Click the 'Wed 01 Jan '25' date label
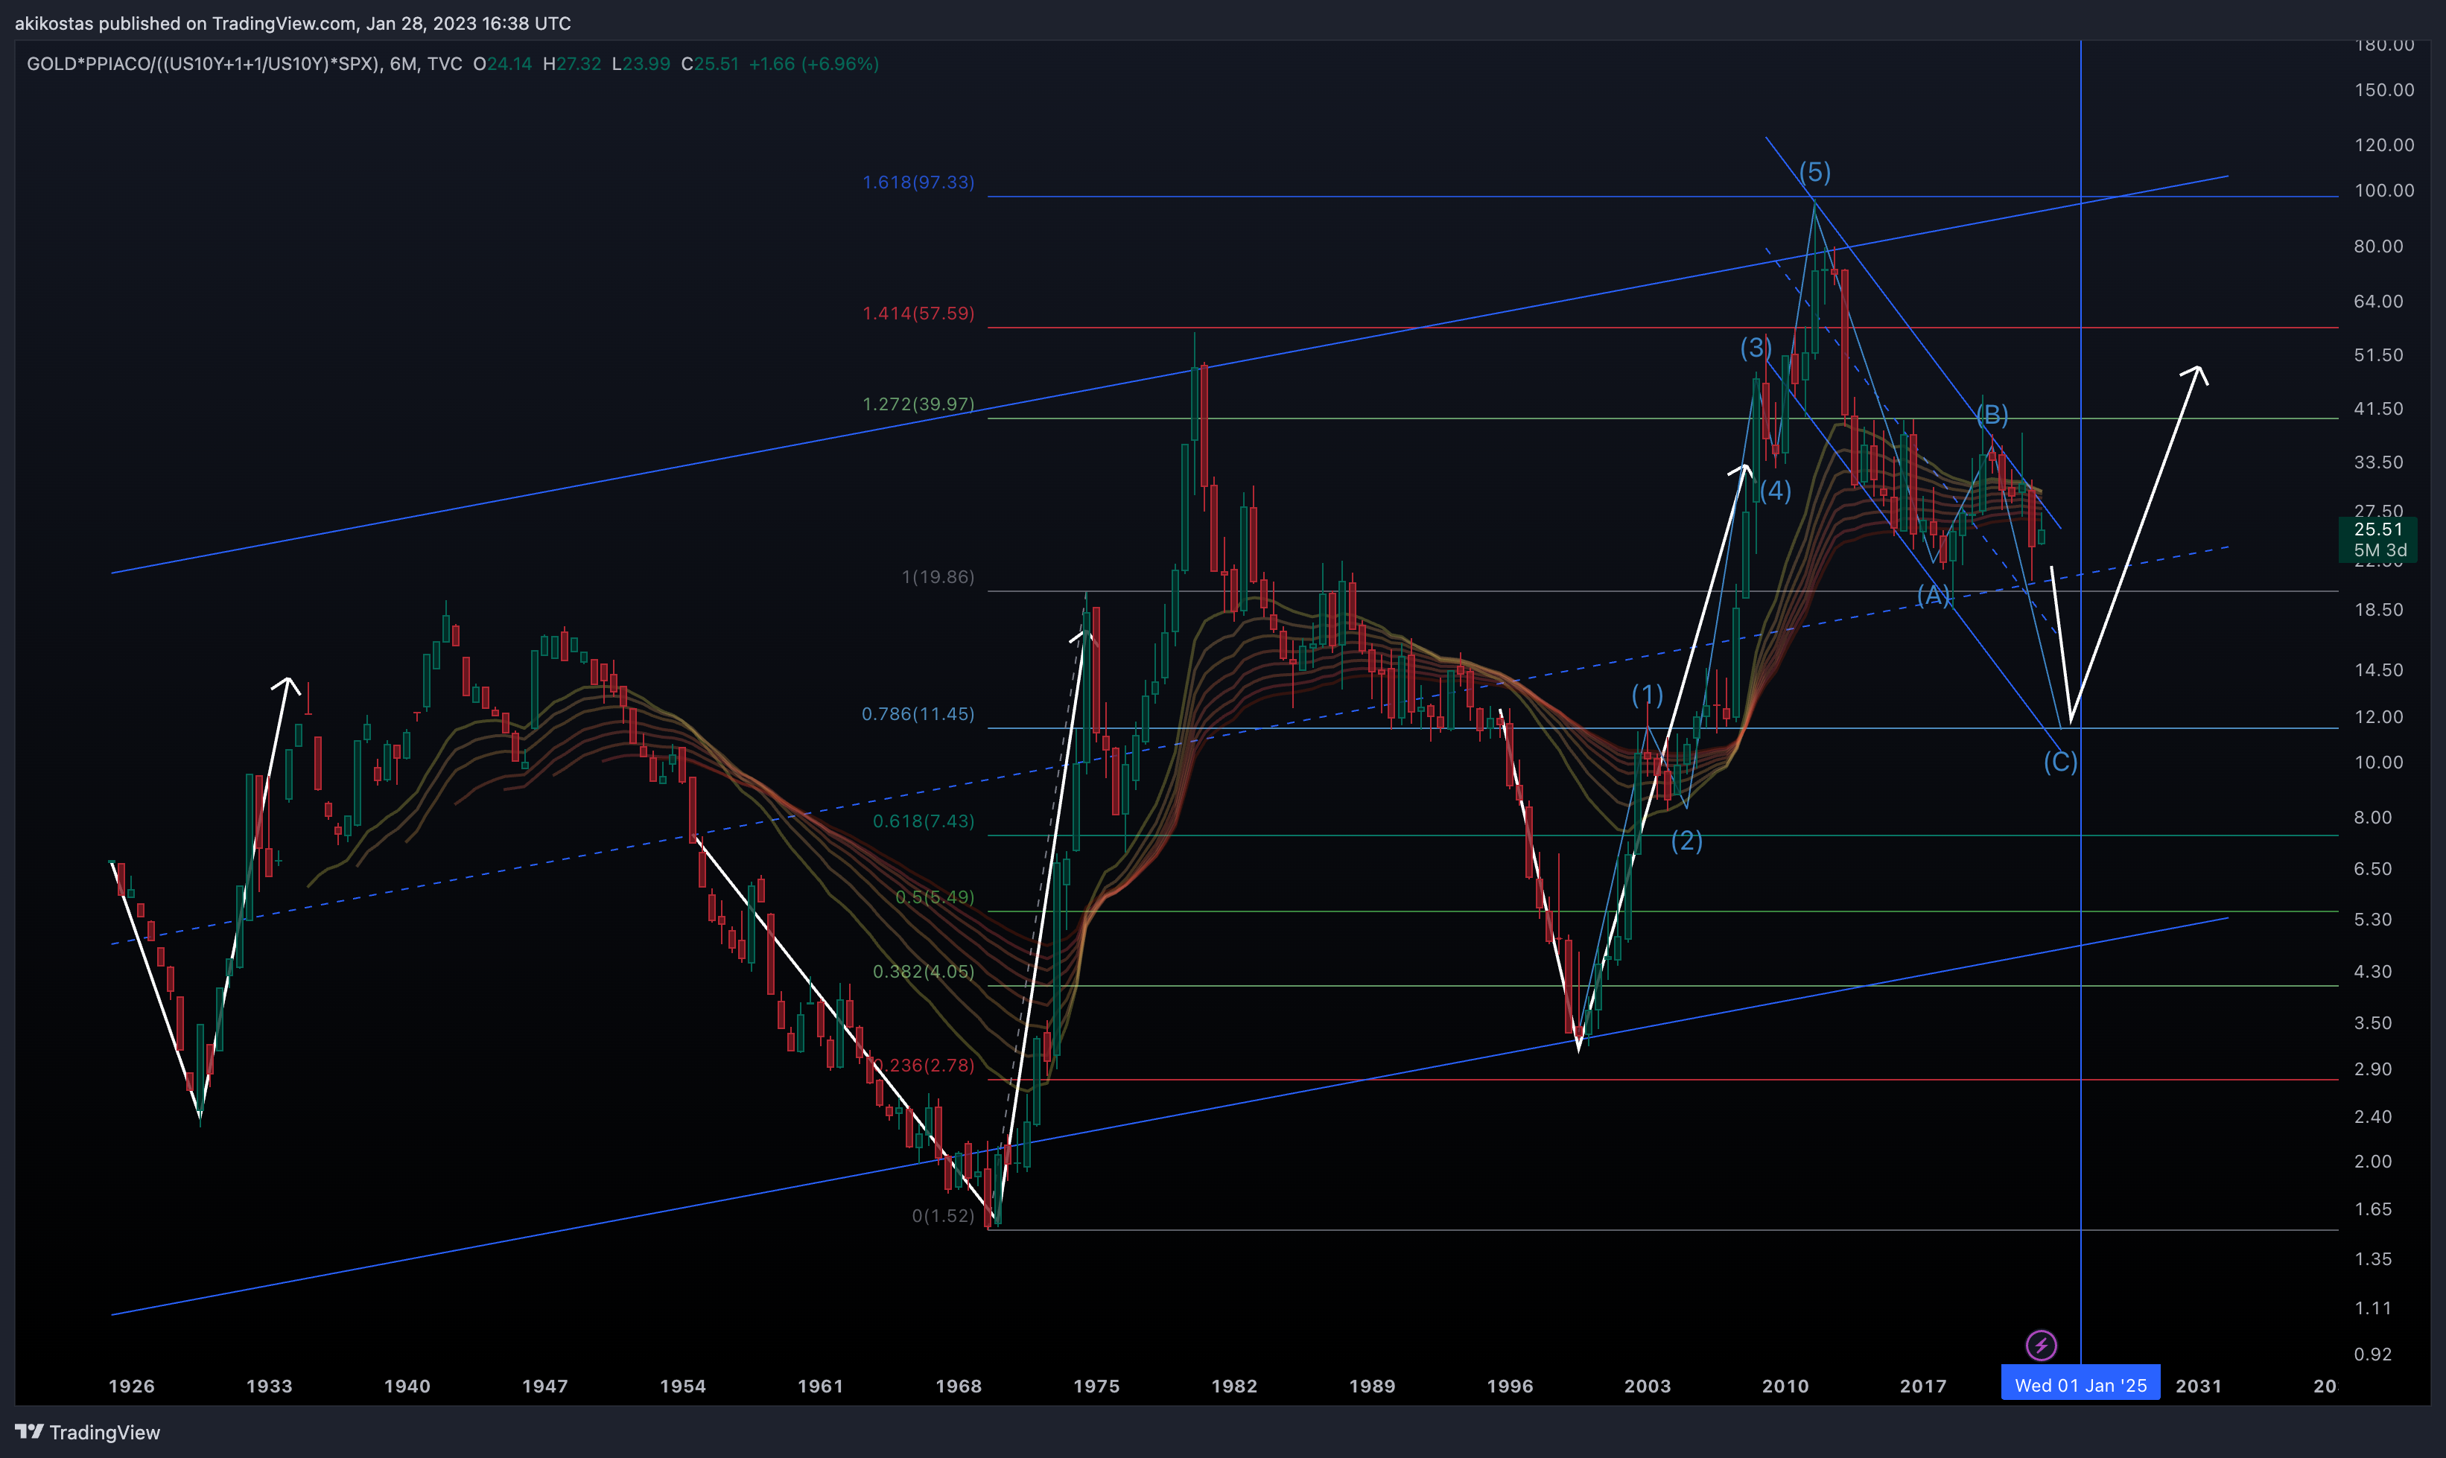This screenshot has width=2446, height=1458. [2080, 1385]
